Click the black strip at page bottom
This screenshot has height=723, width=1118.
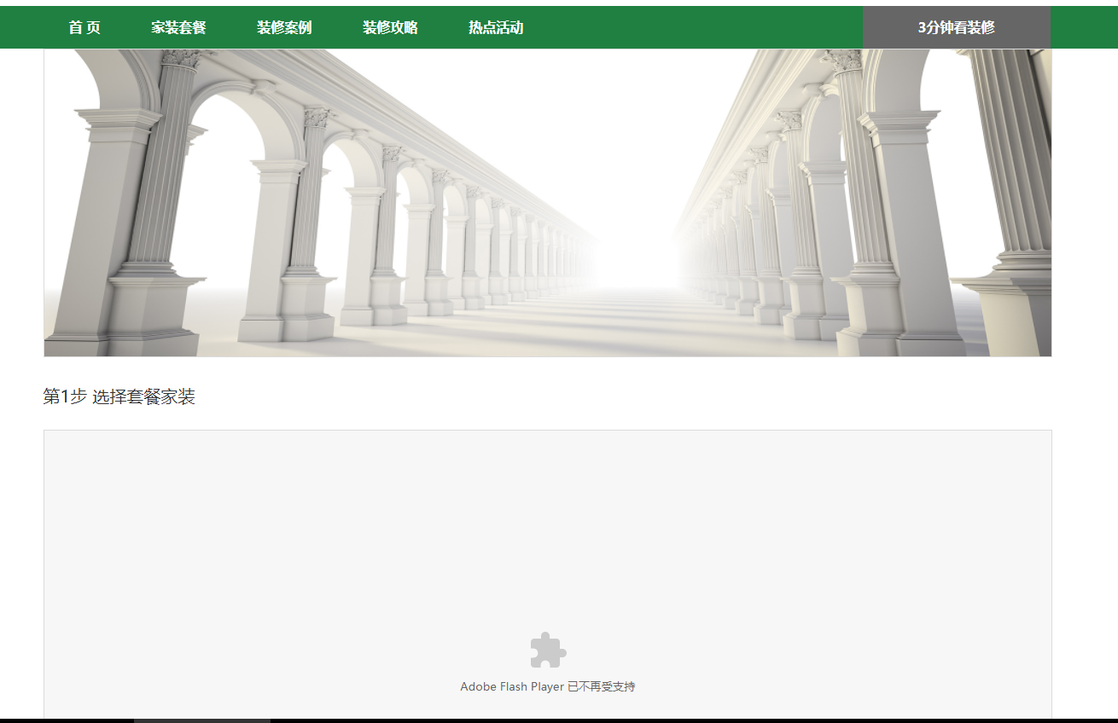[x=683, y=720]
